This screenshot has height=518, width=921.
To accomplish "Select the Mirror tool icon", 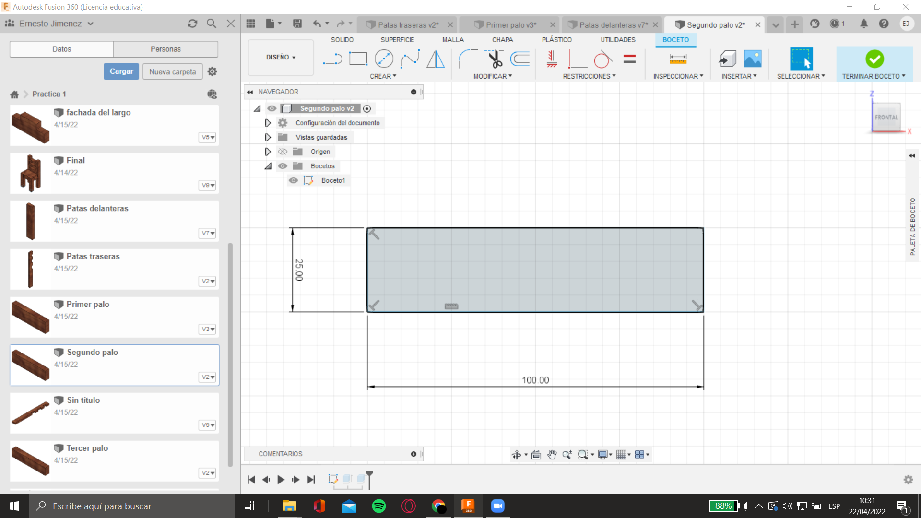I will pyautogui.click(x=436, y=59).
